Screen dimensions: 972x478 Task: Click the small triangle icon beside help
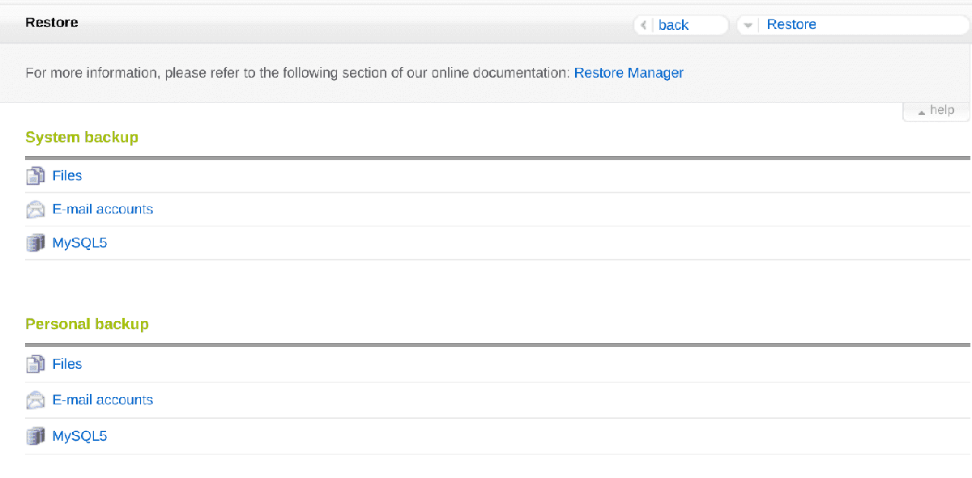(x=922, y=112)
